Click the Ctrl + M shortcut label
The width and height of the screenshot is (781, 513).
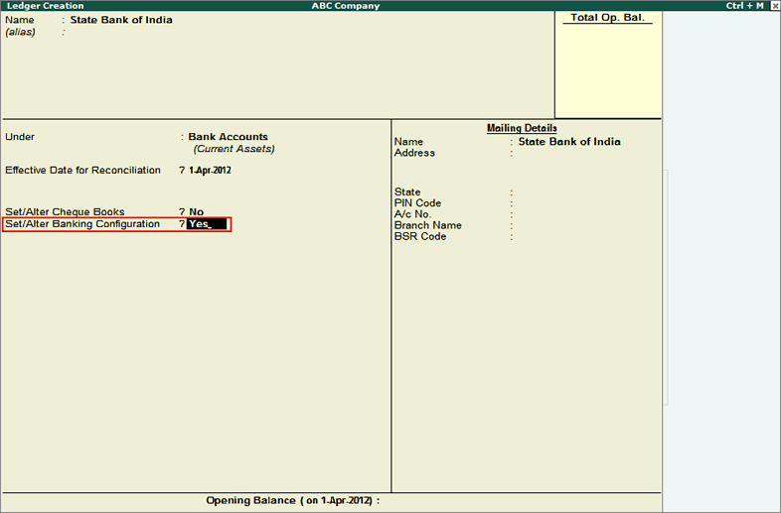(x=744, y=6)
